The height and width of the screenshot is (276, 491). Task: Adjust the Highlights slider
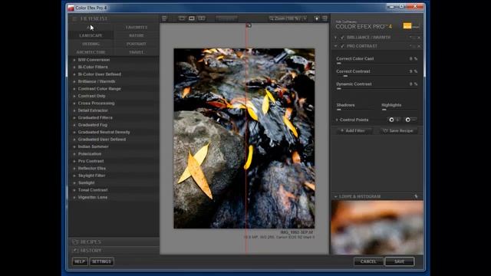[x=400, y=110]
